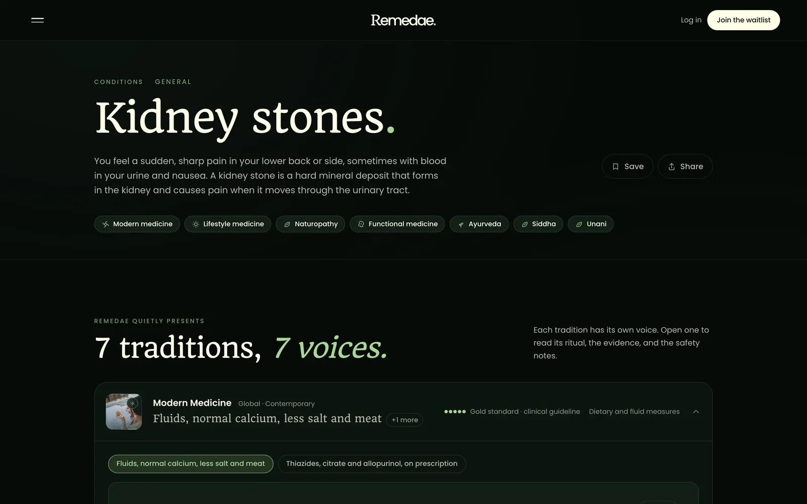This screenshot has width=807, height=504.
Task: Click the Lifestyle medicine sun icon
Action: (196, 224)
